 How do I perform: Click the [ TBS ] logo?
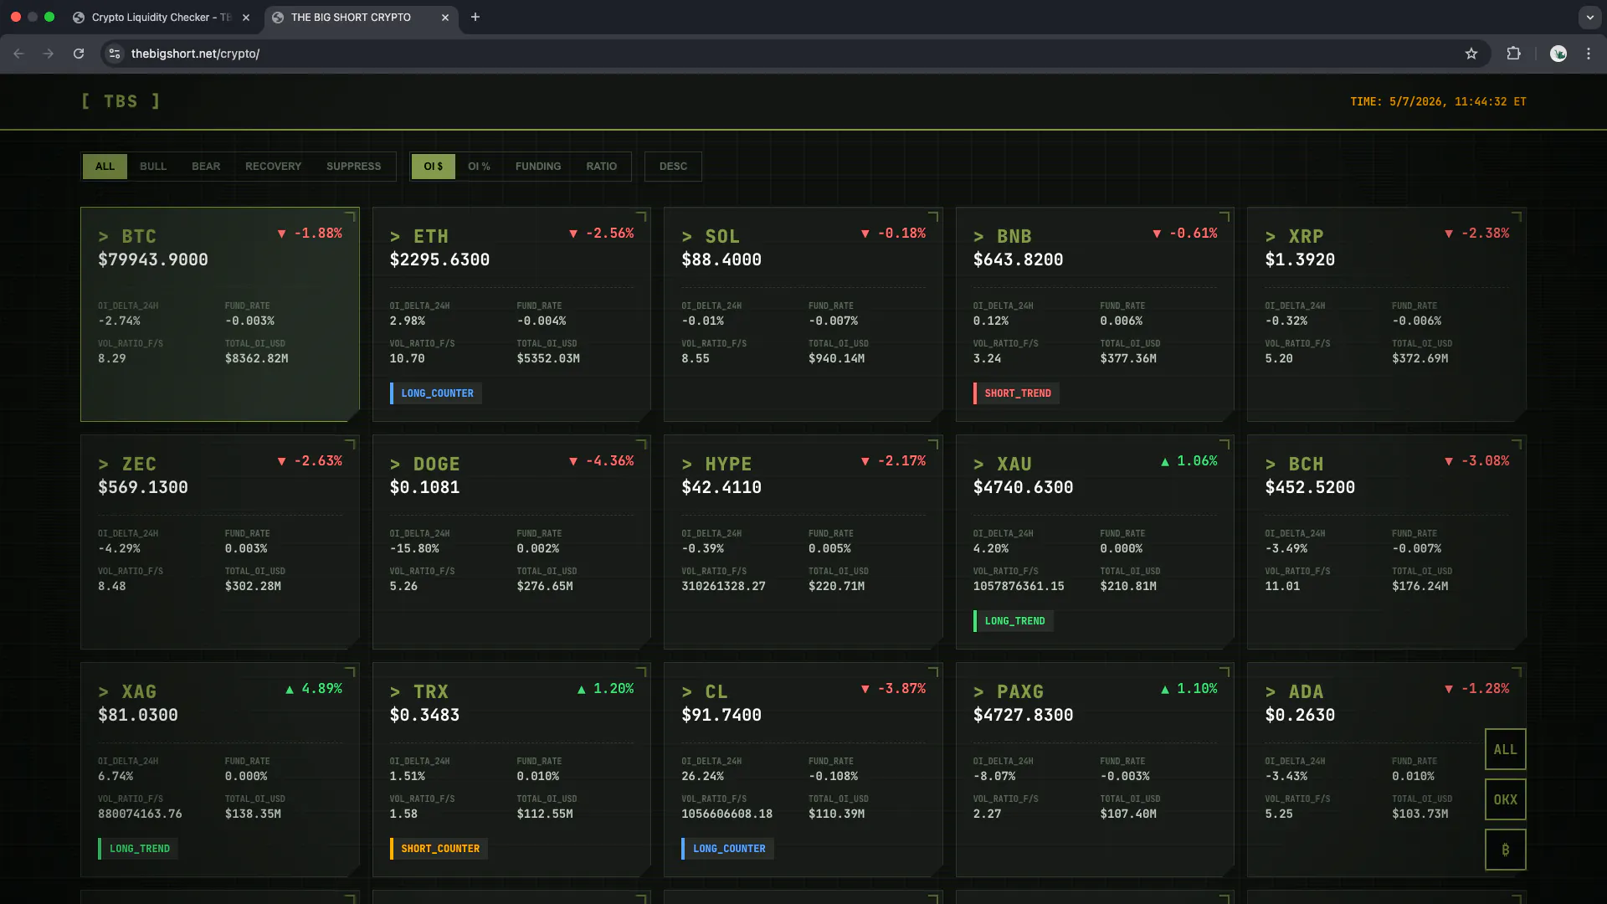[121, 101]
